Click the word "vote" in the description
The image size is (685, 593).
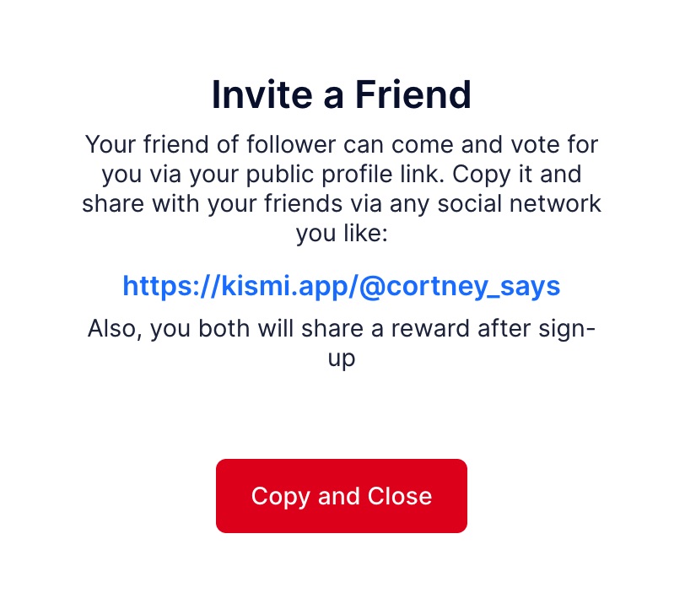click(529, 144)
